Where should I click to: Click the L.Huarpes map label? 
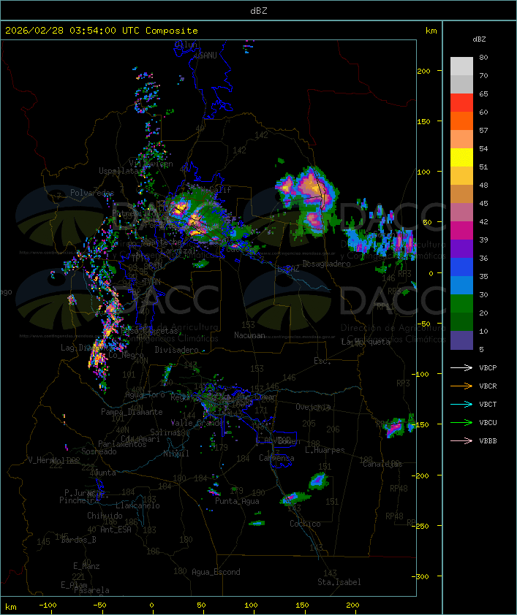pyautogui.click(x=325, y=450)
